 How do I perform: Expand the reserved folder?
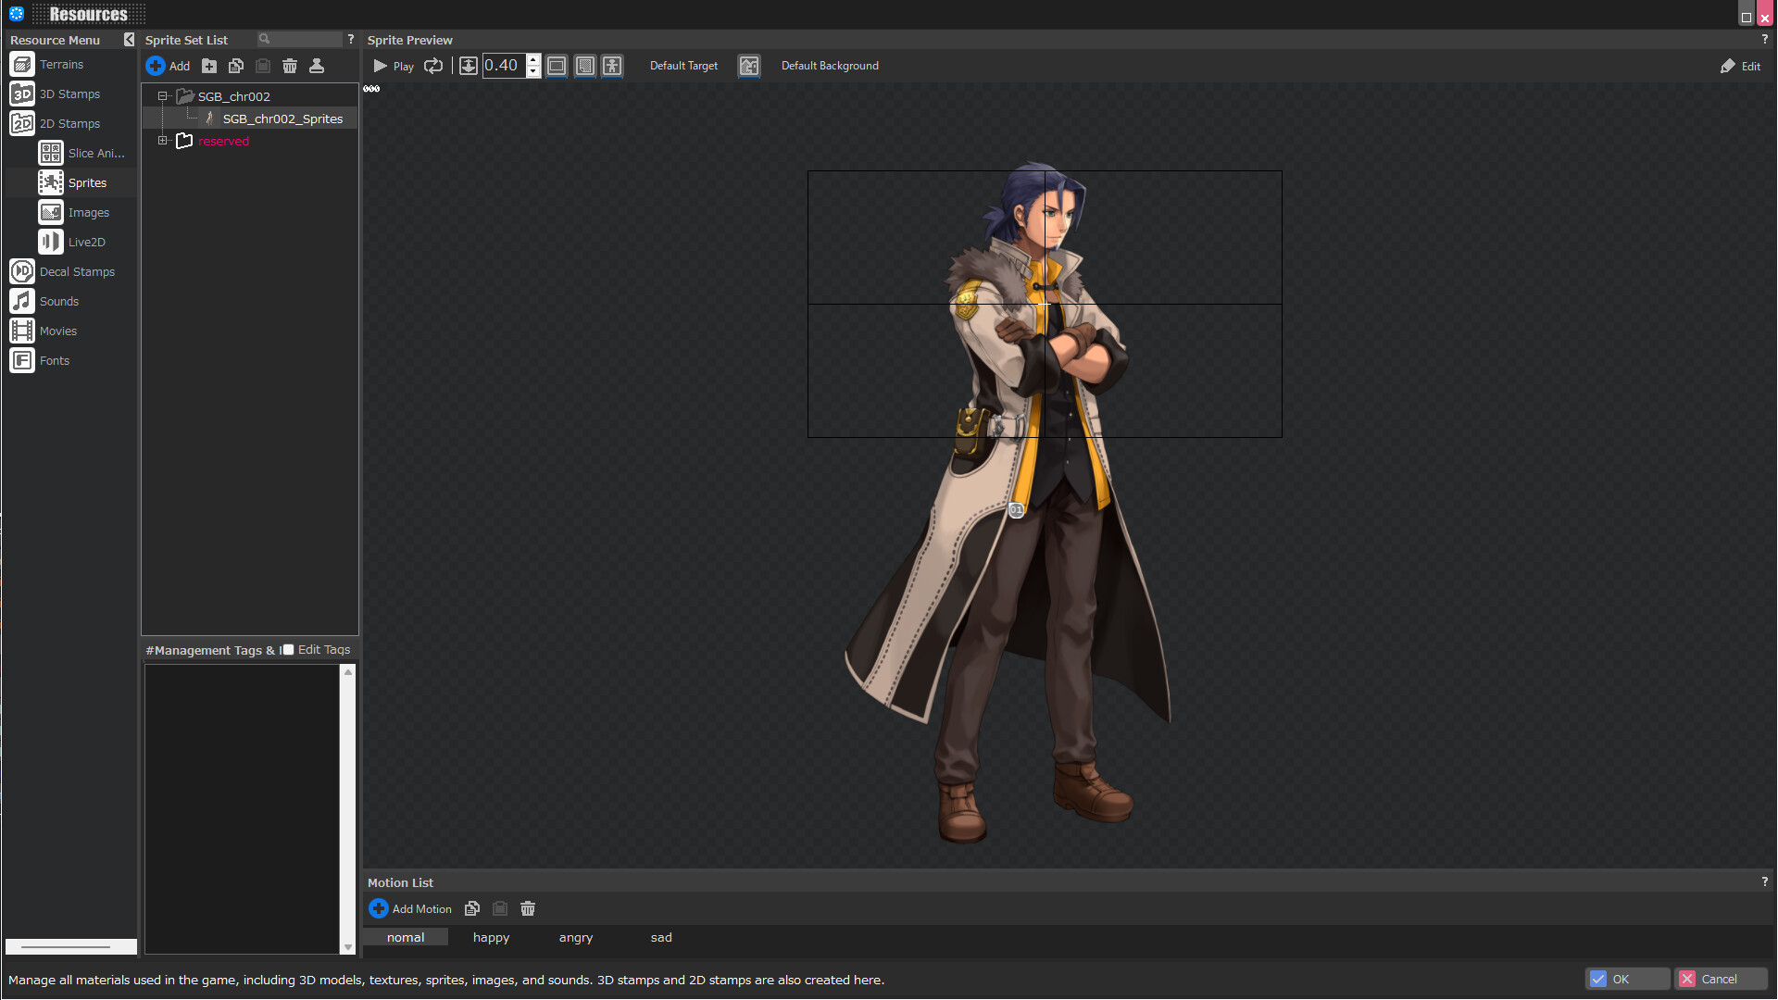point(162,141)
